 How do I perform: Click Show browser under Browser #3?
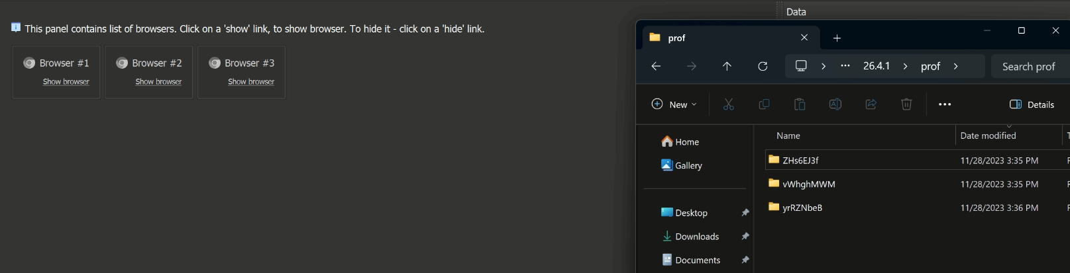[251, 81]
